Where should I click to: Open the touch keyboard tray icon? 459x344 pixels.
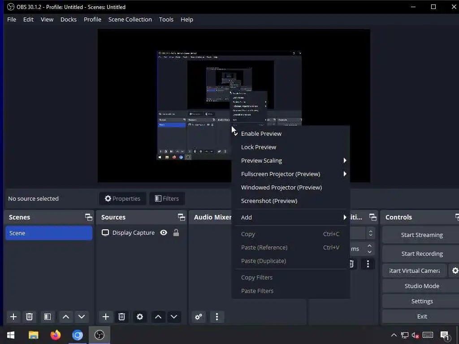tap(428, 335)
